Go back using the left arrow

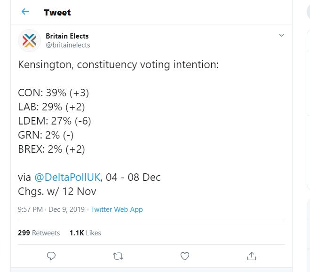coord(25,12)
